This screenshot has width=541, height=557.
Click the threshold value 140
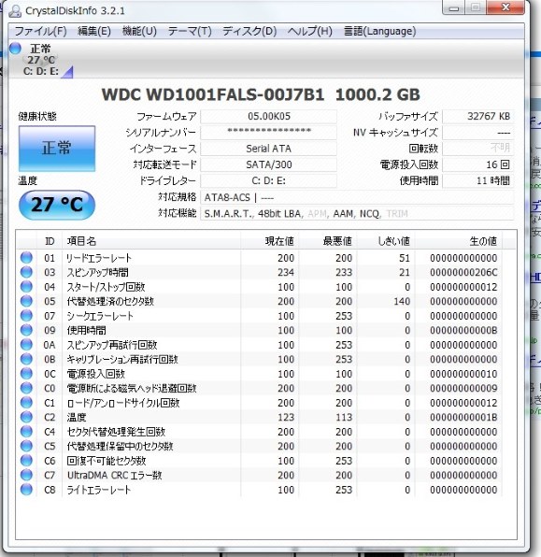click(x=402, y=301)
